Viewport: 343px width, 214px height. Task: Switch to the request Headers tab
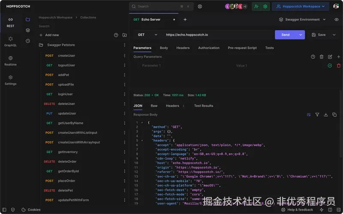(x=183, y=48)
